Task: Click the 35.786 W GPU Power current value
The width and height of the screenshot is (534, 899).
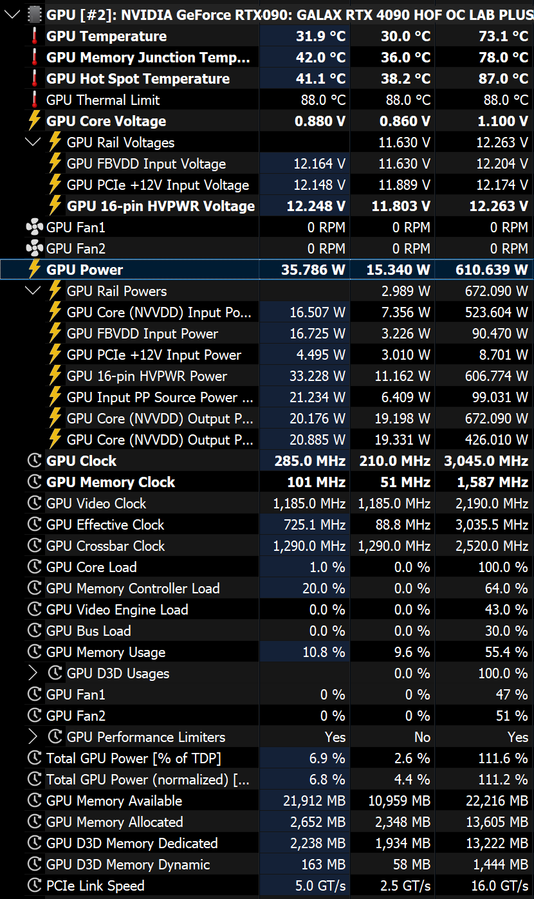Action: 313,270
